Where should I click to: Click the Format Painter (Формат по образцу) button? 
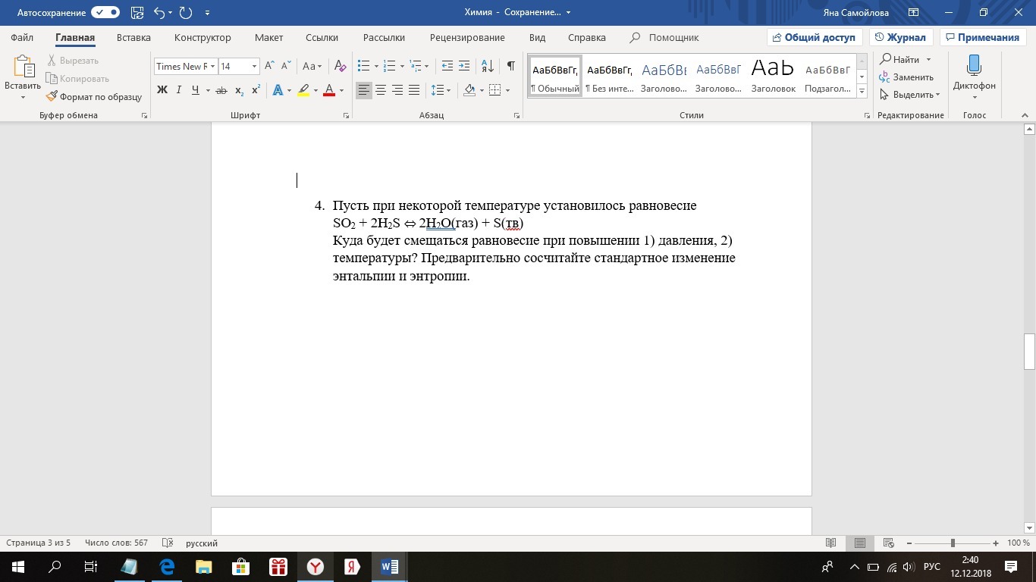pyautogui.click(x=94, y=97)
